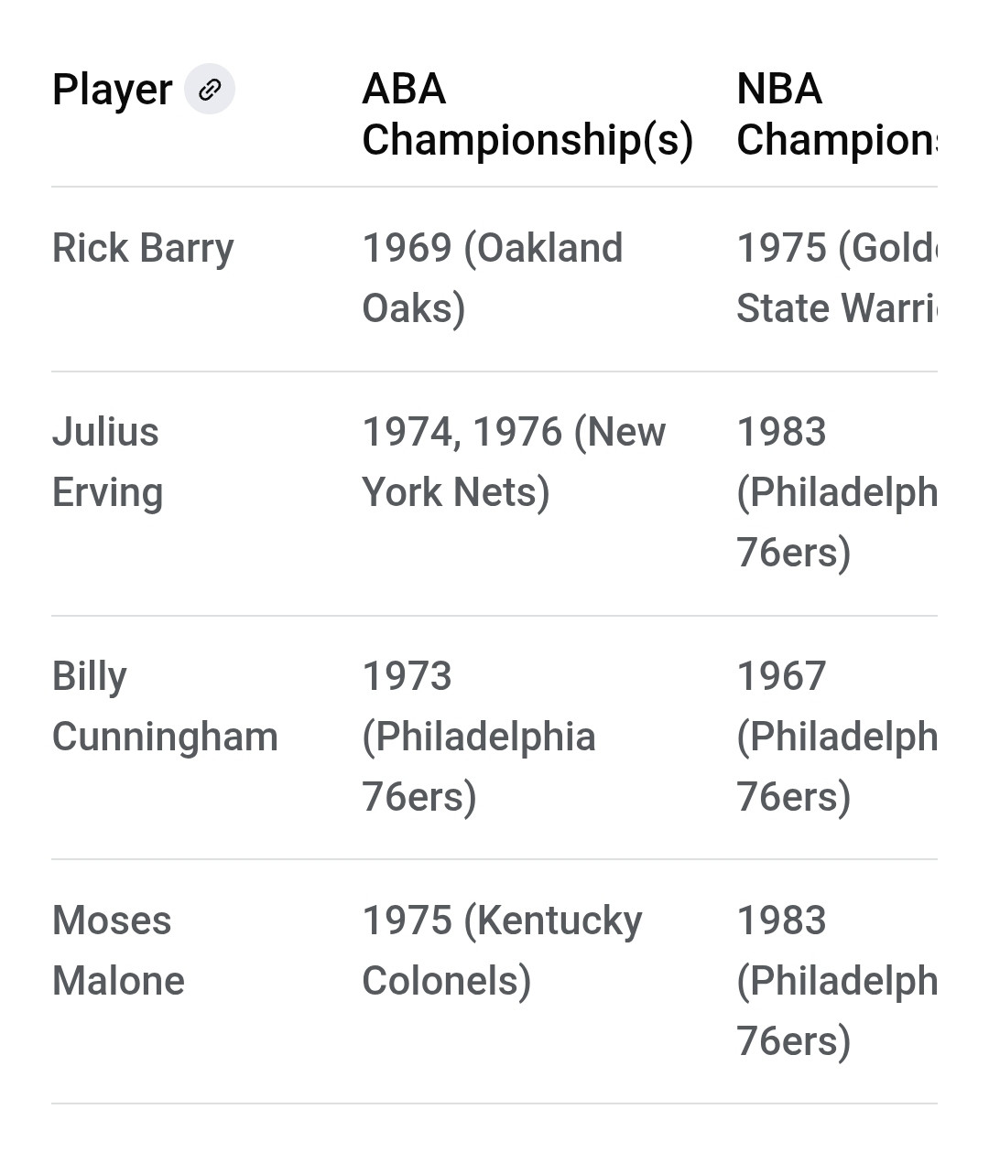Select the Billy Cunningham player cell
Image resolution: width=989 pixels, height=1152 pixels.
click(165, 706)
